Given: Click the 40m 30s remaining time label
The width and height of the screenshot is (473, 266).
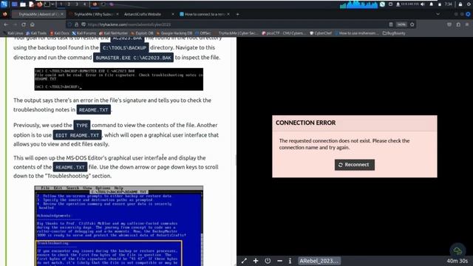Looking at the screenshot, I should click(x=457, y=261).
